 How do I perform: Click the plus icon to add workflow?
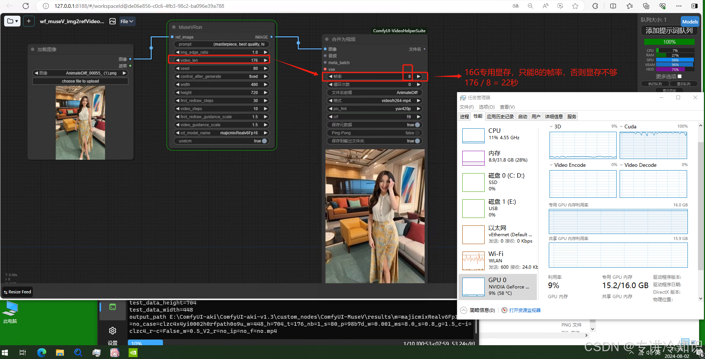[x=29, y=21]
